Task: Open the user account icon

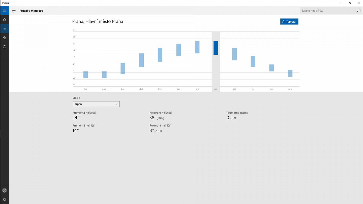Action: coord(4,190)
